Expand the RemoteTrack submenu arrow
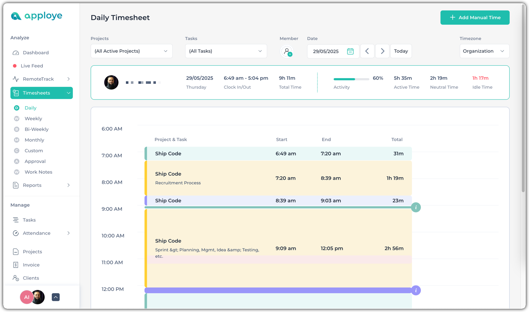Viewport: 529px width, 312px height. click(x=68, y=79)
